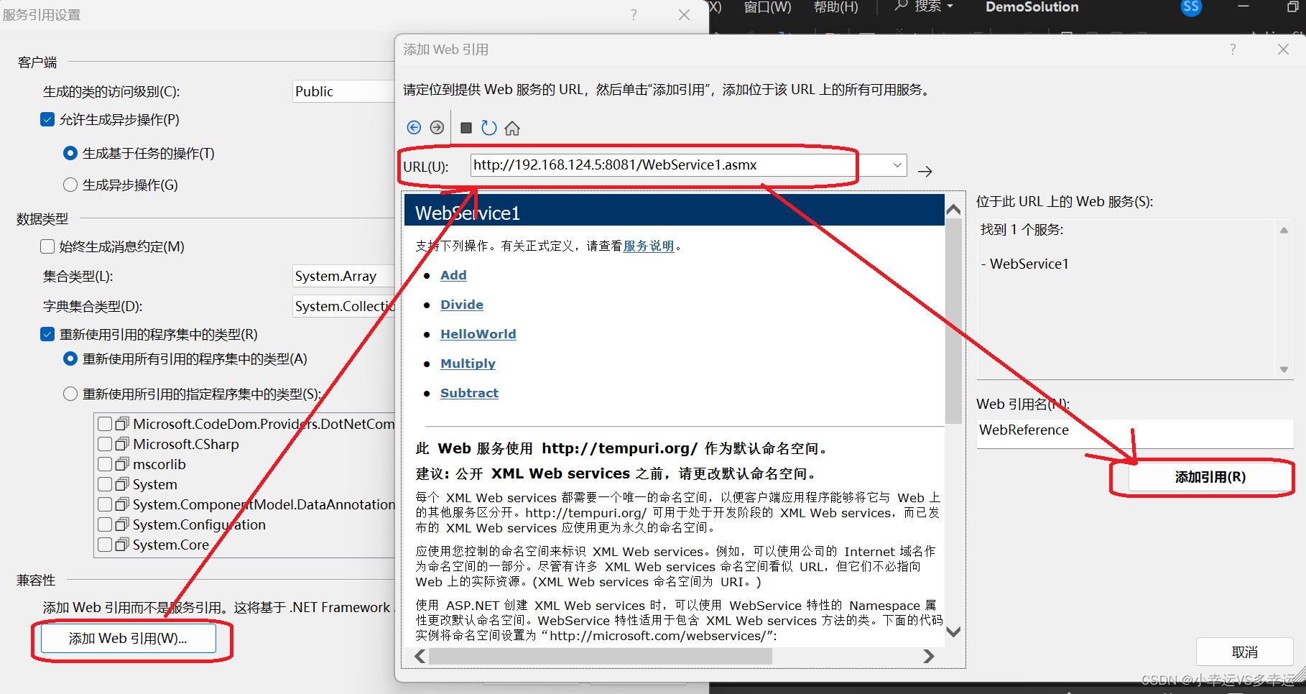The width and height of the screenshot is (1306, 694).
Task: Open the Help (帮助) menu
Action: coord(835,6)
